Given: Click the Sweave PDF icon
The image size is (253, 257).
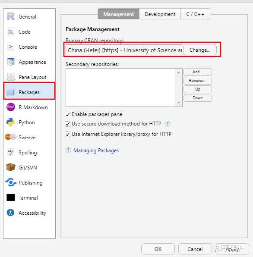Looking at the screenshot, I should point(11,137).
